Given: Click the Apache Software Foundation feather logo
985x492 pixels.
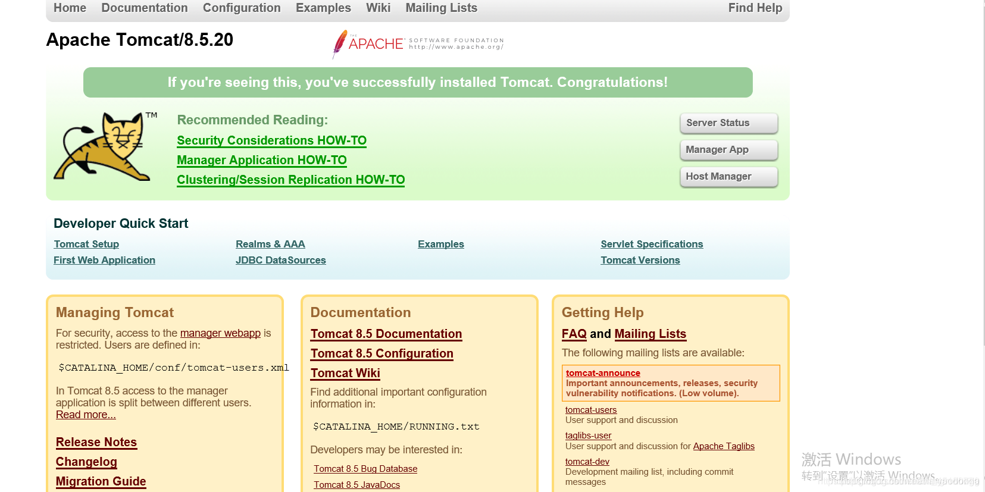Looking at the screenshot, I should 418,44.
